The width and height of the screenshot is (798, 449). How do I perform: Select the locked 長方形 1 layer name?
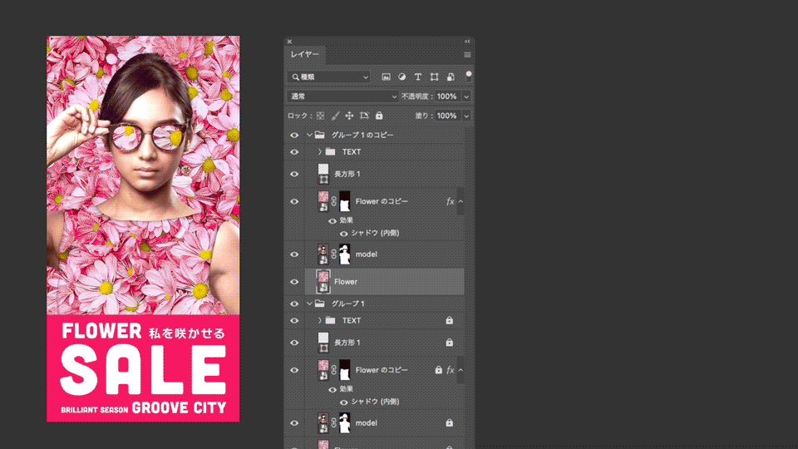pyautogui.click(x=347, y=343)
